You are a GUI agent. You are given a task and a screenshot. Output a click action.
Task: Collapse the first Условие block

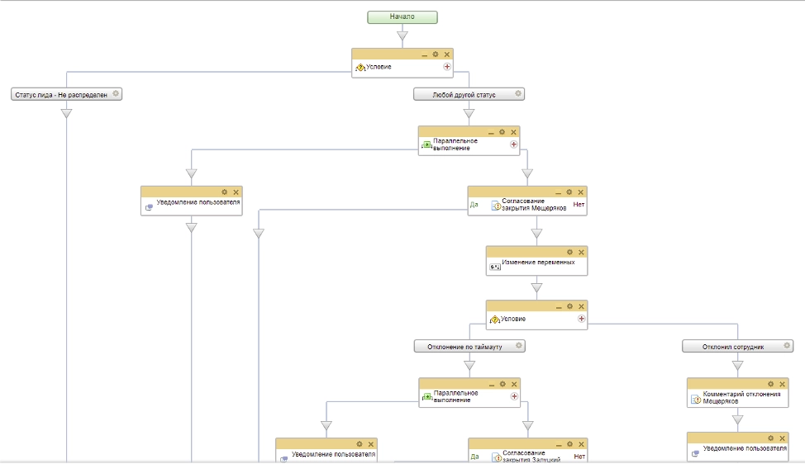tap(424, 54)
